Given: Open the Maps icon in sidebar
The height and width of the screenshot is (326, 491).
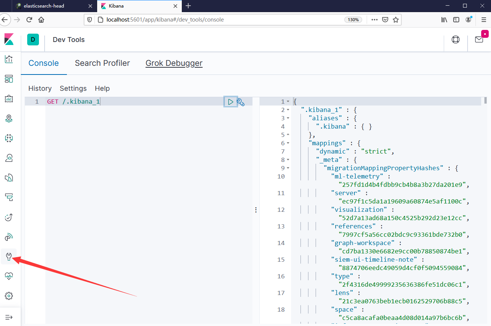Looking at the screenshot, I should 9,118.
